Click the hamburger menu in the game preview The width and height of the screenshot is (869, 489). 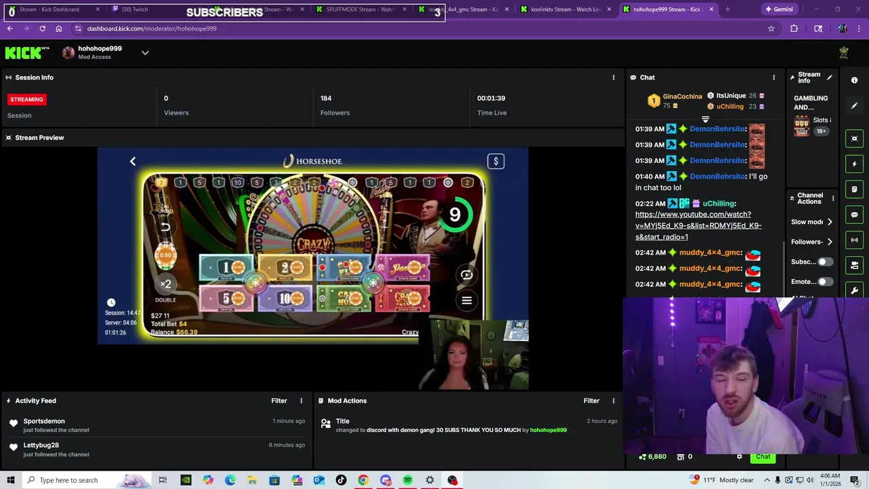click(x=466, y=300)
